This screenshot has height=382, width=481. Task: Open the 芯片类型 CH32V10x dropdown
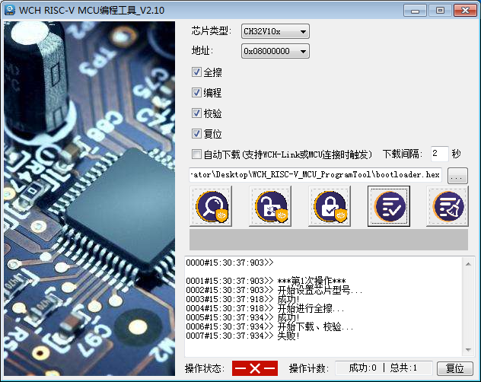(x=275, y=31)
